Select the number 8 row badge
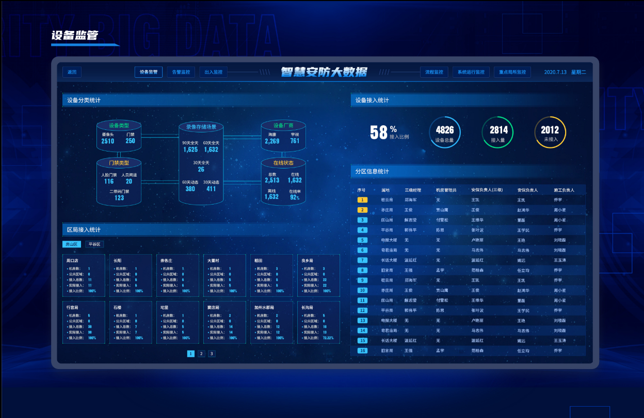The width and height of the screenshot is (644, 418). (x=362, y=270)
